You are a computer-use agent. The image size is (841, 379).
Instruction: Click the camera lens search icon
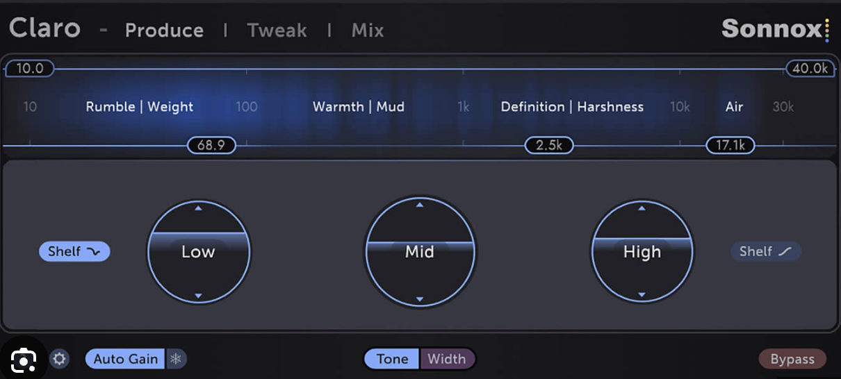pos(24,360)
